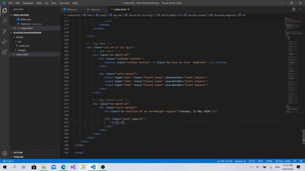Viewport: 305px width, 171px height.
Task: Open the Search view in activity bar
Action: (5, 21)
